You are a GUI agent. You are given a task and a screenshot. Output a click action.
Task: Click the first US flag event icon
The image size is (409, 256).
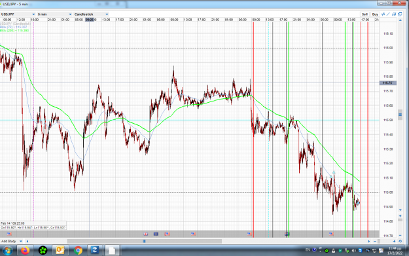[9, 234]
